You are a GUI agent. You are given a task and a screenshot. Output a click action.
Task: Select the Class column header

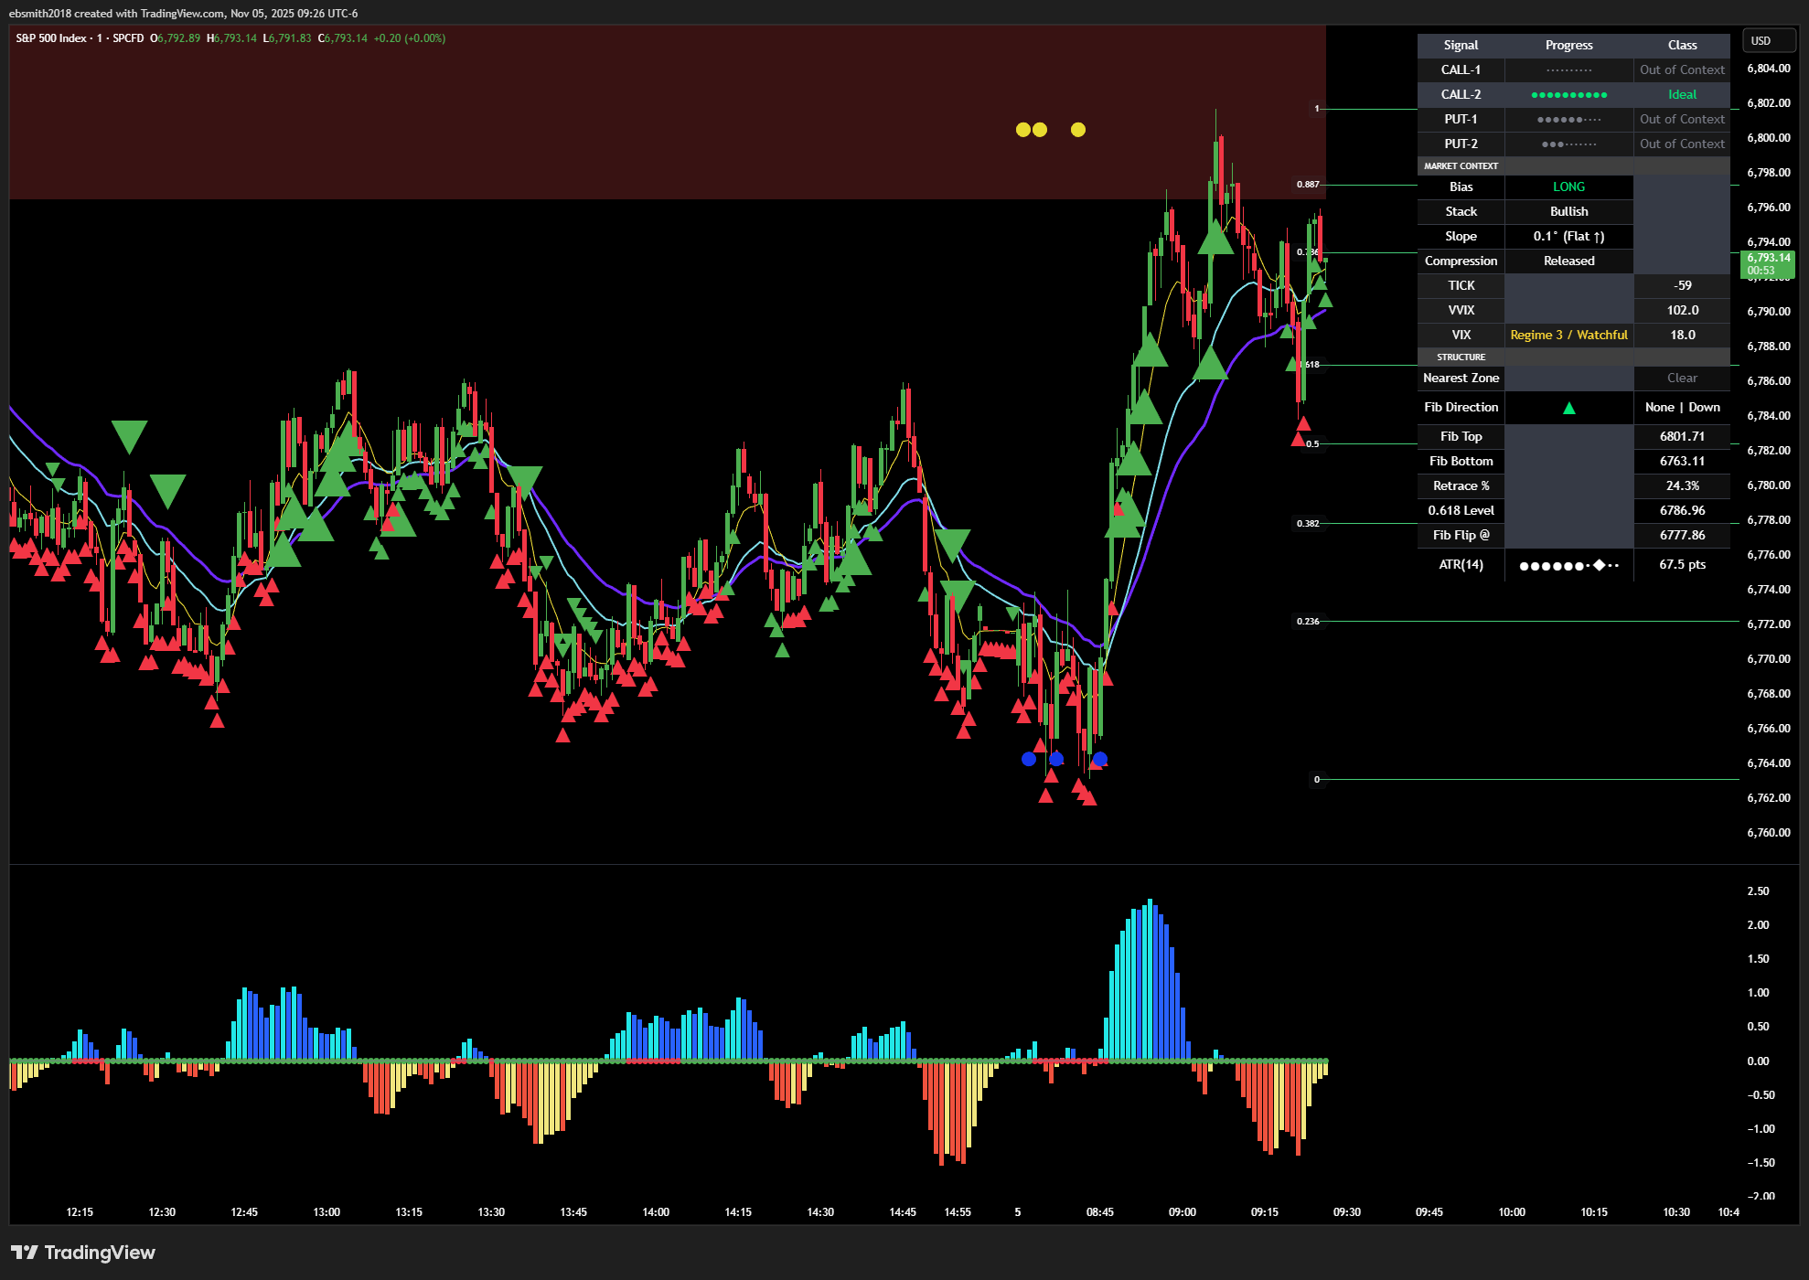tap(1682, 46)
